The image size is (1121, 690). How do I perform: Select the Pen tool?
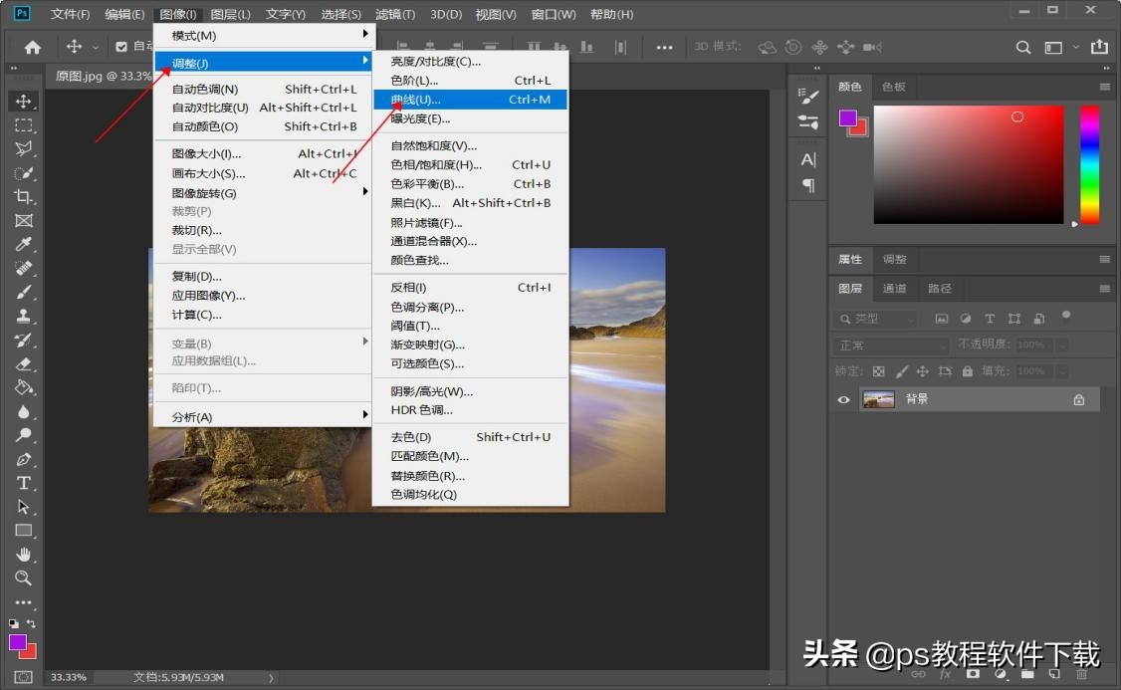click(x=24, y=459)
